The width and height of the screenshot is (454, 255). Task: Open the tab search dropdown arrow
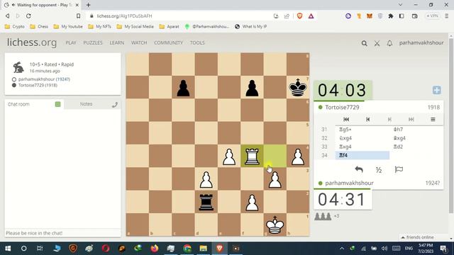coord(400,5)
